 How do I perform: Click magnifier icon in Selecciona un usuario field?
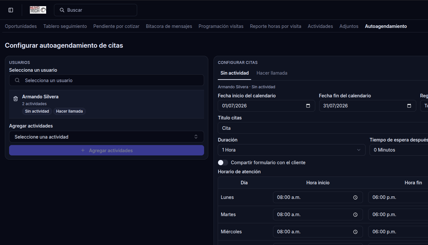click(17, 80)
